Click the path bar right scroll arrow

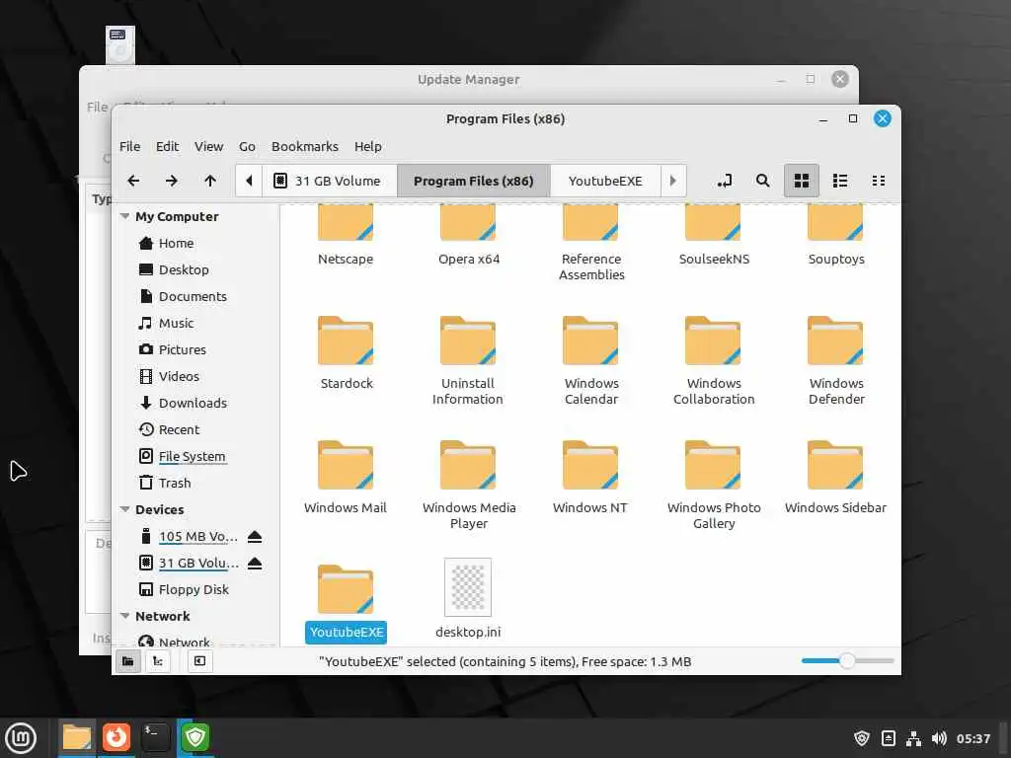tap(673, 181)
